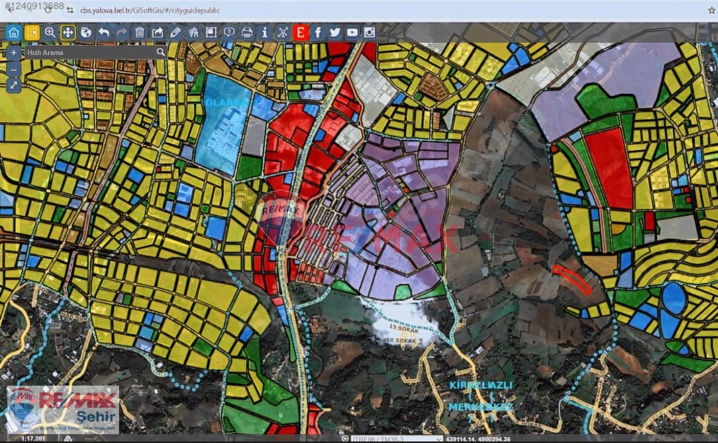718x443 pixels.
Task: Toggle full screen map view
Action: click(14, 85)
